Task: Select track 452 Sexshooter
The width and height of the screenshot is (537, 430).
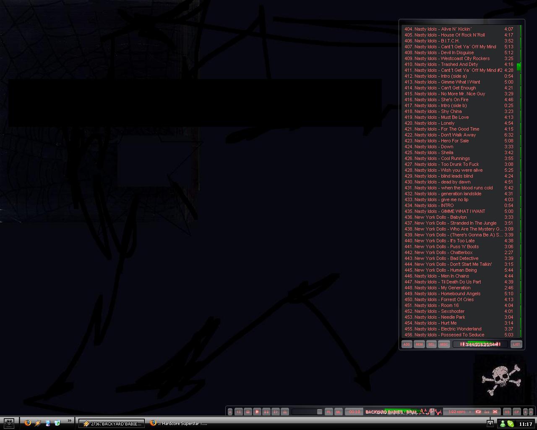Action: tap(459, 311)
